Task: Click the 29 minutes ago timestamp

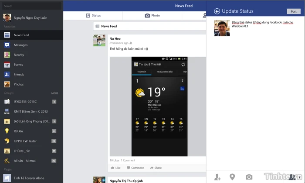Action: (119, 43)
